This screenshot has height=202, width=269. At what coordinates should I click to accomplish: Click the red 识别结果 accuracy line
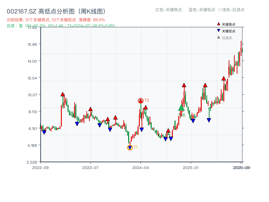pyautogui.click(x=56, y=20)
